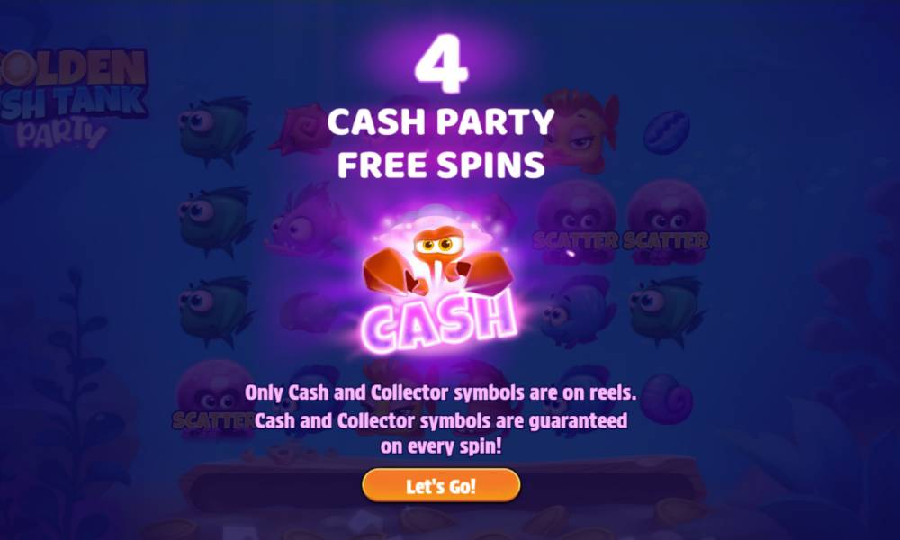Select the green fish in the second row, first reel

point(215,220)
